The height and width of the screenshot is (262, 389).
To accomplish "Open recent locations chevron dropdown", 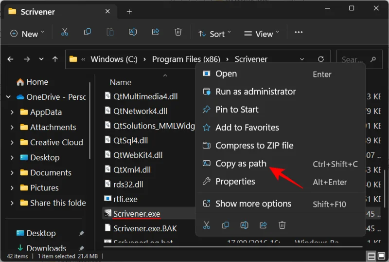I will point(41,59).
